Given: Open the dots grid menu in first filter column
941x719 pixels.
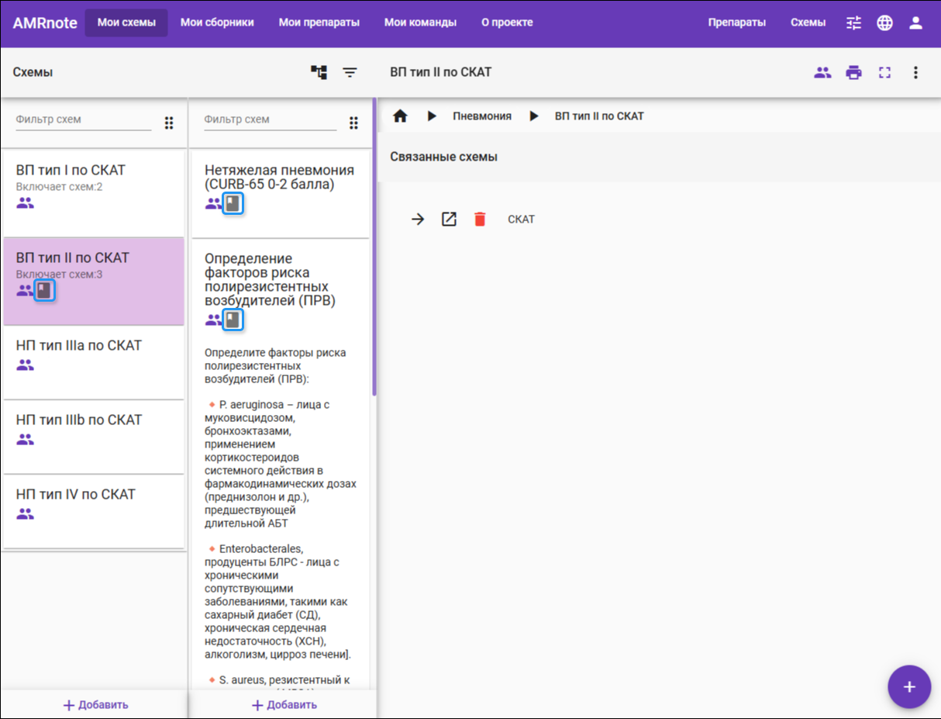Looking at the screenshot, I should pyautogui.click(x=169, y=123).
